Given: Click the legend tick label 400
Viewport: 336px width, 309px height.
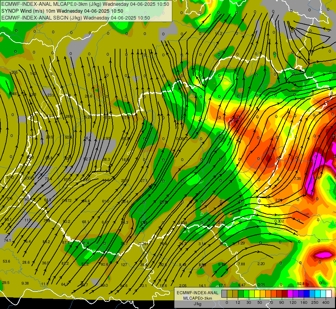Looking at the screenshot, I should pos(326,302).
